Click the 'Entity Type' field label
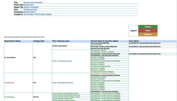 (x=18, y=5)
